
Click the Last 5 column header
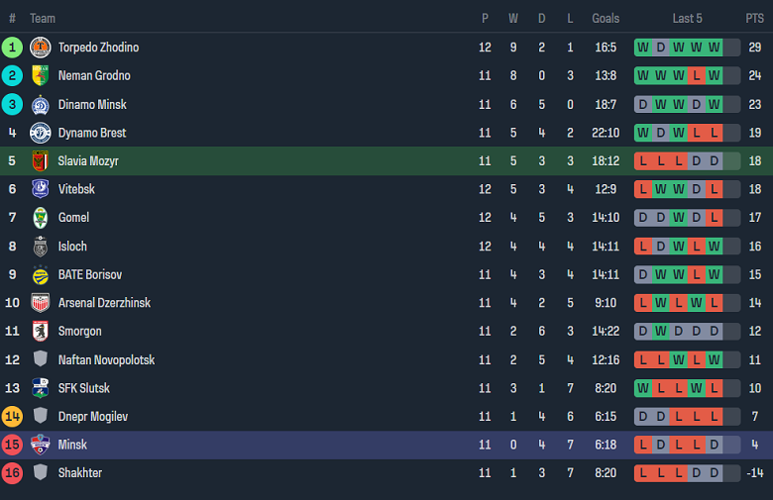tap(687, 18)
